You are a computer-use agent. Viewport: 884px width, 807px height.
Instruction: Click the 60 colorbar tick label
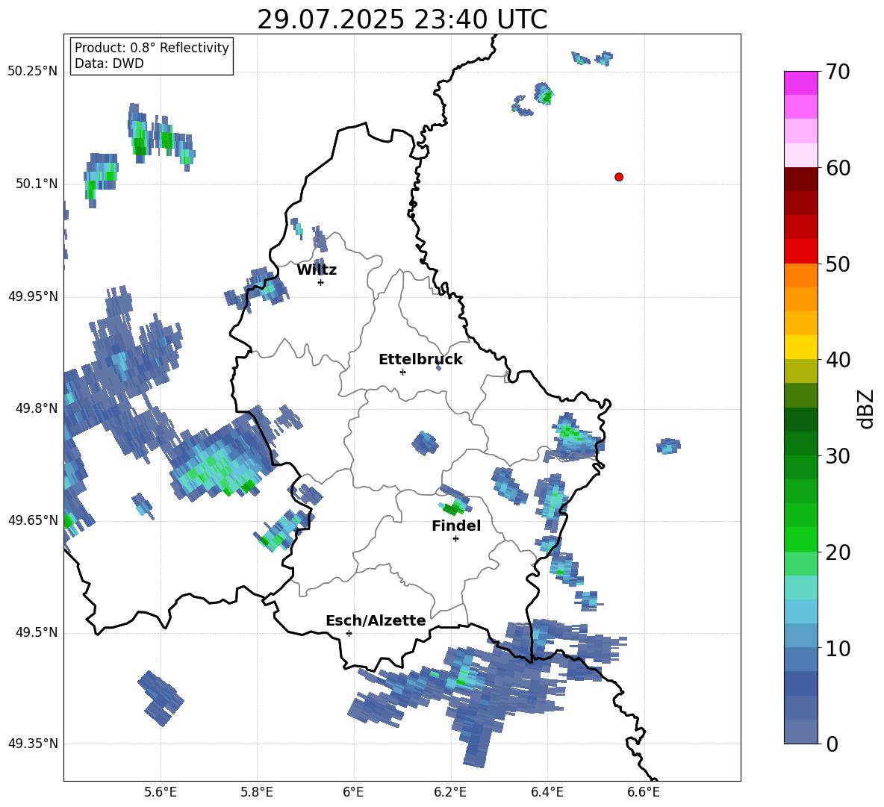coord(838,168)
